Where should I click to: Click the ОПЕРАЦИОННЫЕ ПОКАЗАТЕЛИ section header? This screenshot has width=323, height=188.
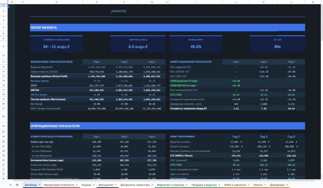(167, 126)
